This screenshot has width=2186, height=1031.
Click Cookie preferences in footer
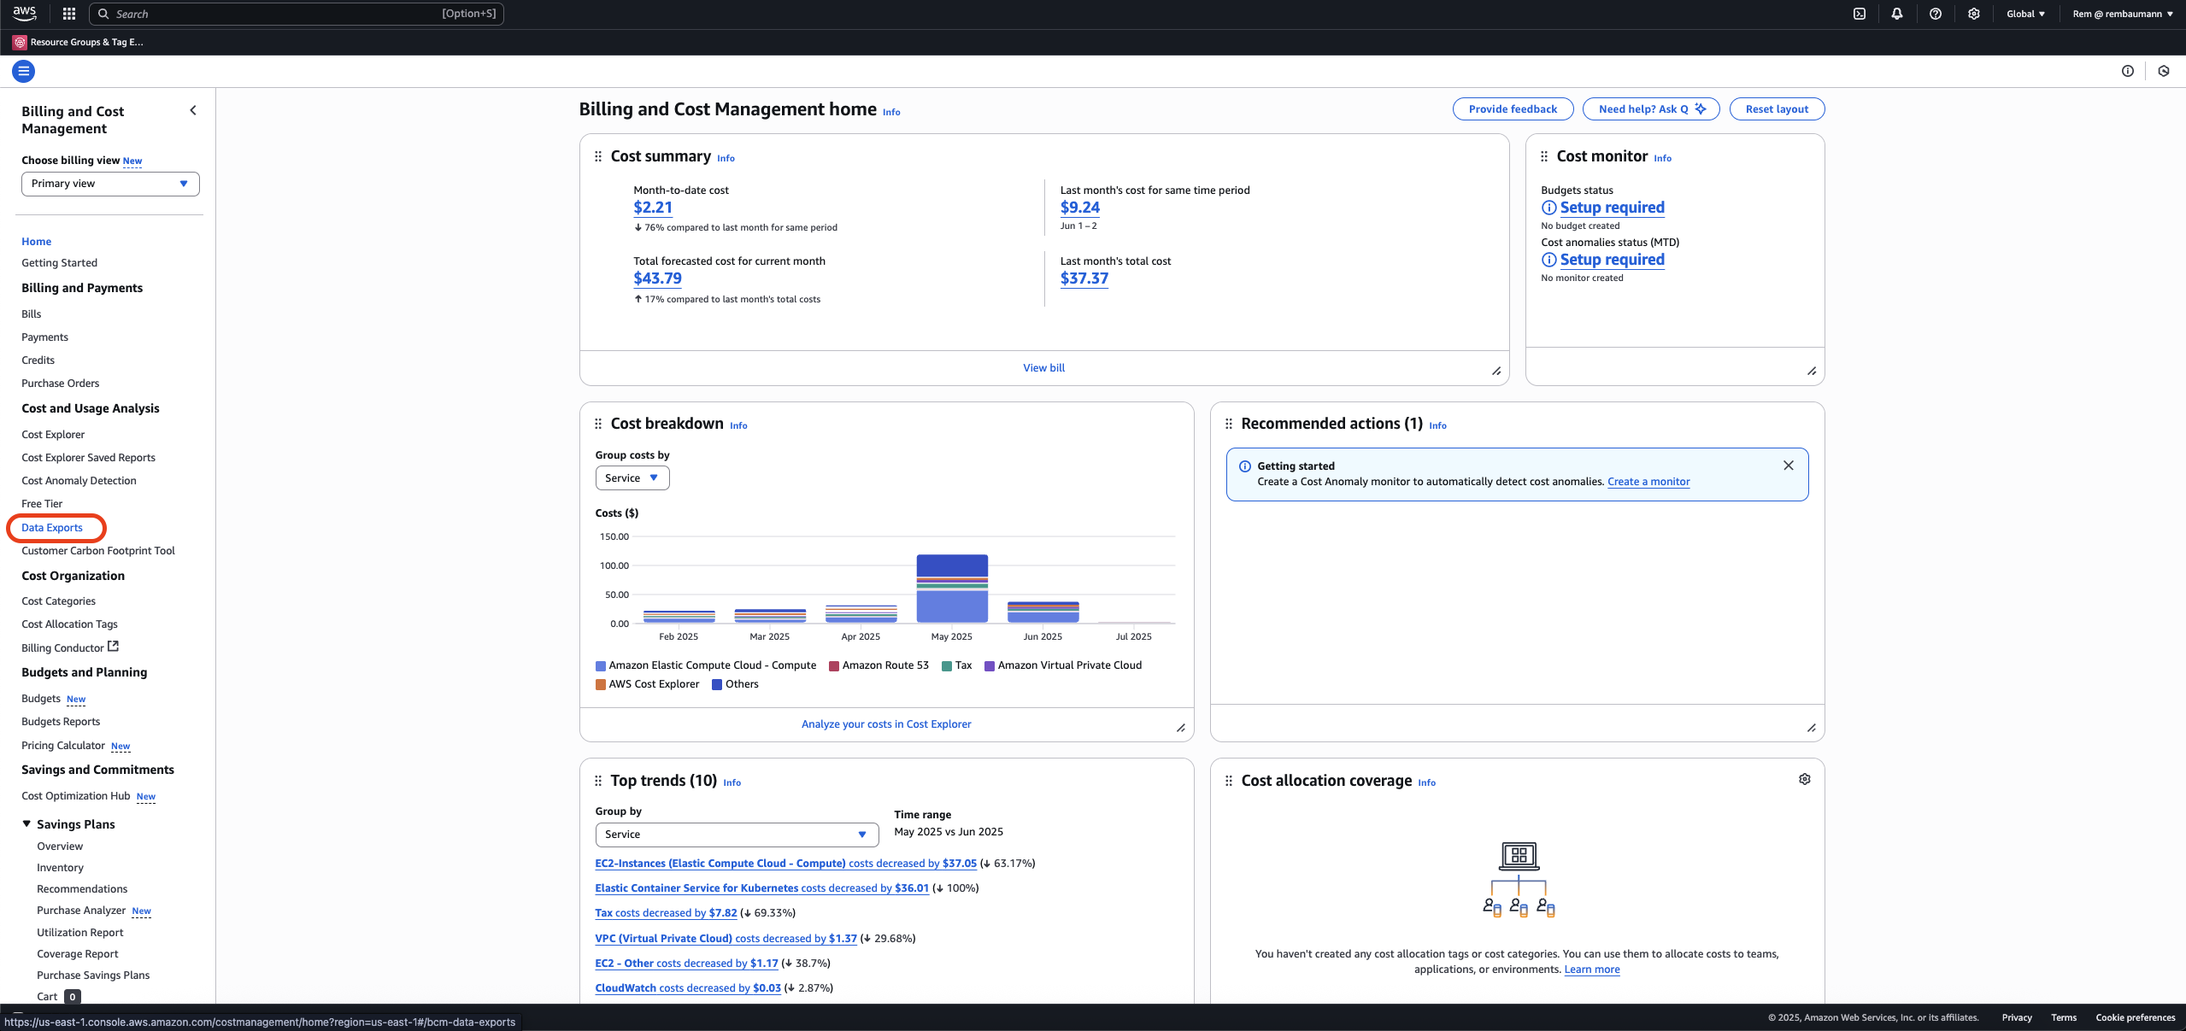(x=2135, y=1017)
